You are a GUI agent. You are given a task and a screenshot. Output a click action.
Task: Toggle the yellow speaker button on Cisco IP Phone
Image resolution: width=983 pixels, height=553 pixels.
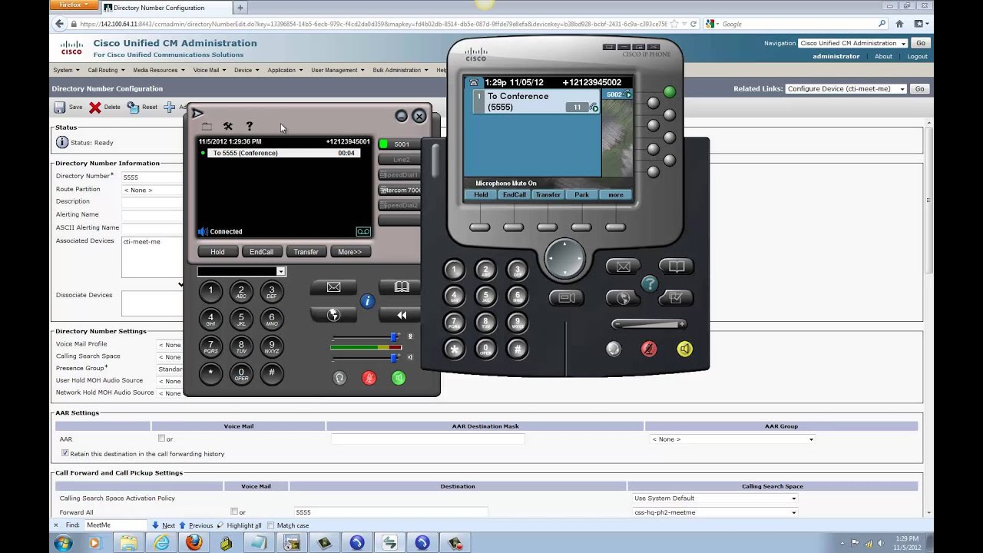[x=684, y=349]
